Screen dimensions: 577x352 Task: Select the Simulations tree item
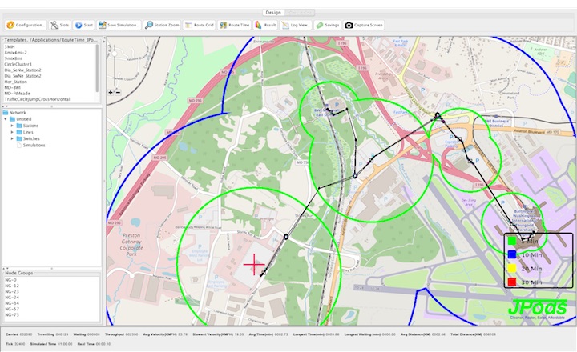(x=34, y=145)
